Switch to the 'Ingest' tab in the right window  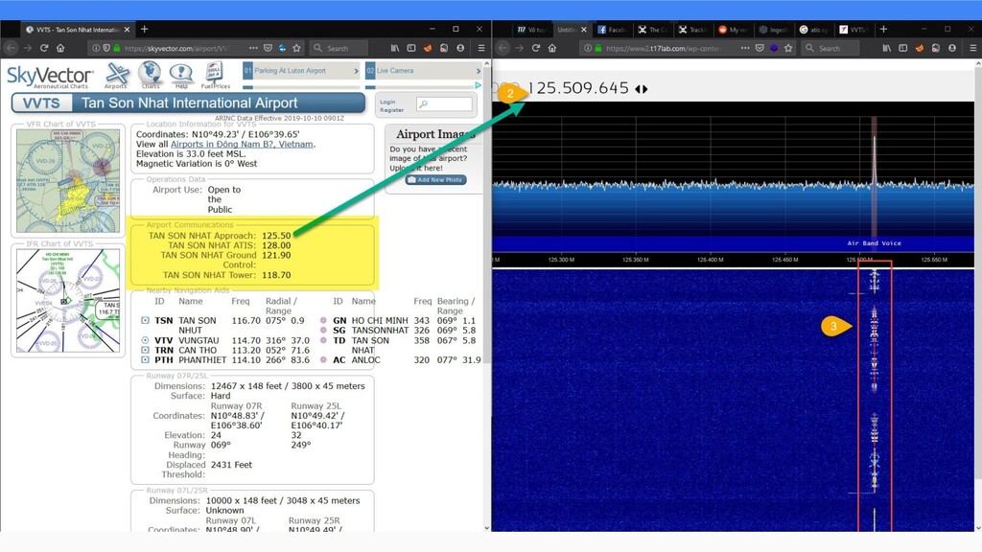774,30
